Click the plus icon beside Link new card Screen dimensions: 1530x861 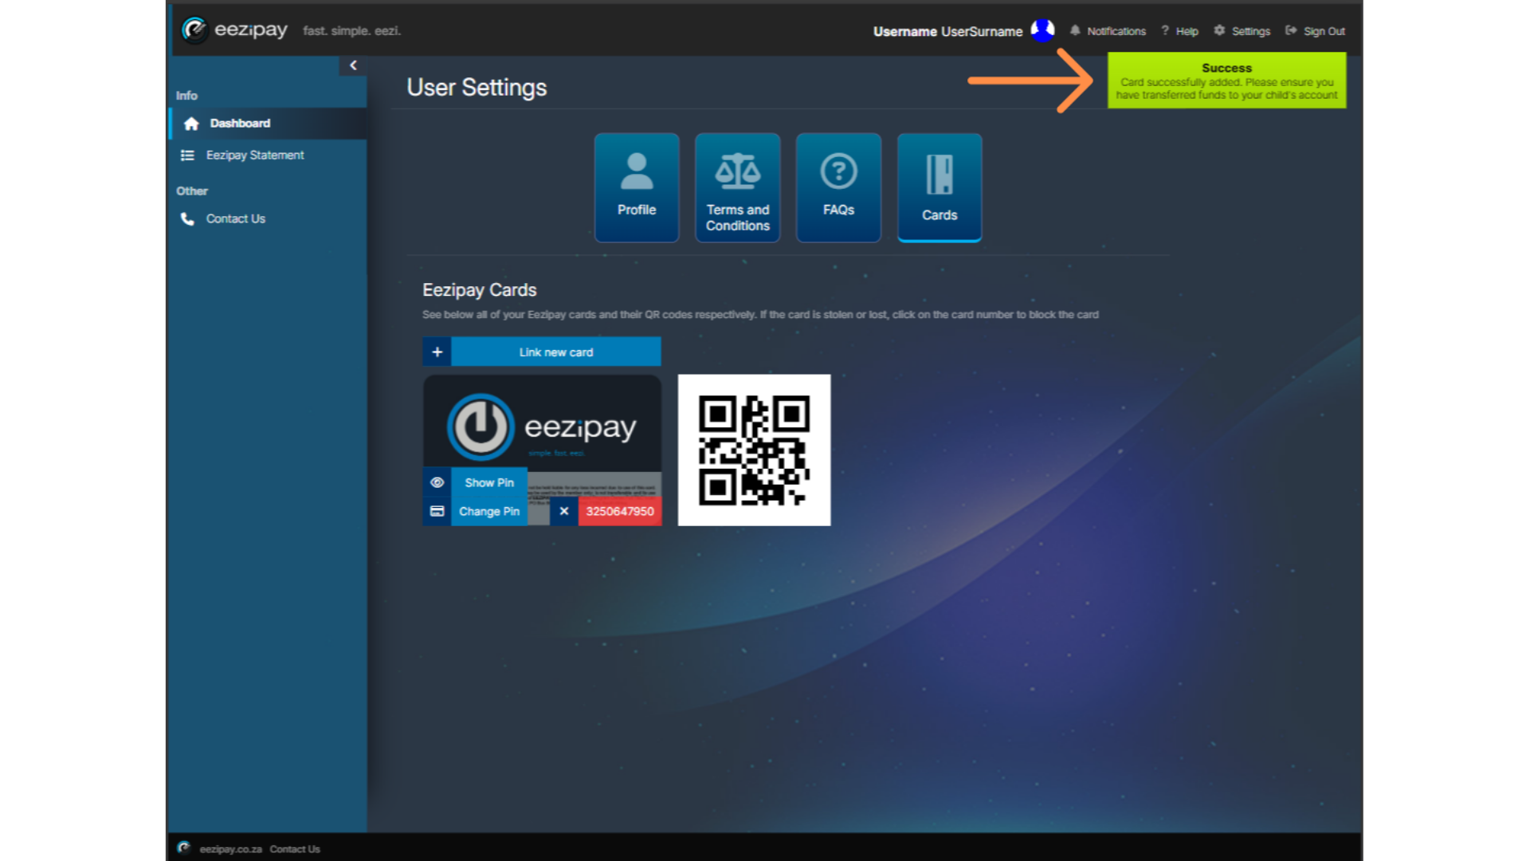point(437,352)
